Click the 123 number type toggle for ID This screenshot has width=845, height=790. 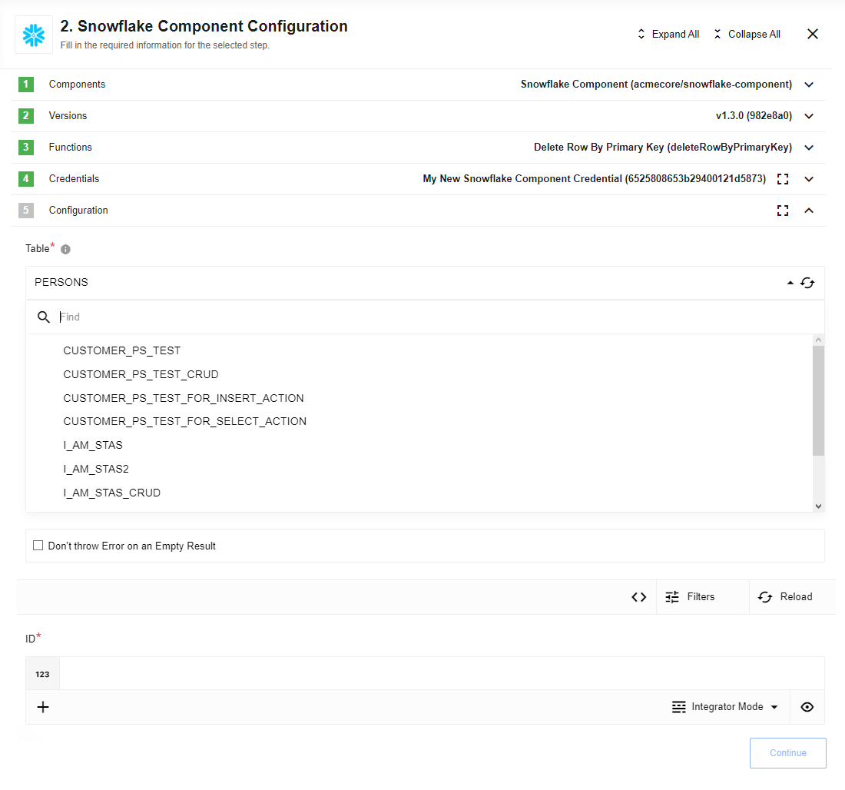(42, 673)
